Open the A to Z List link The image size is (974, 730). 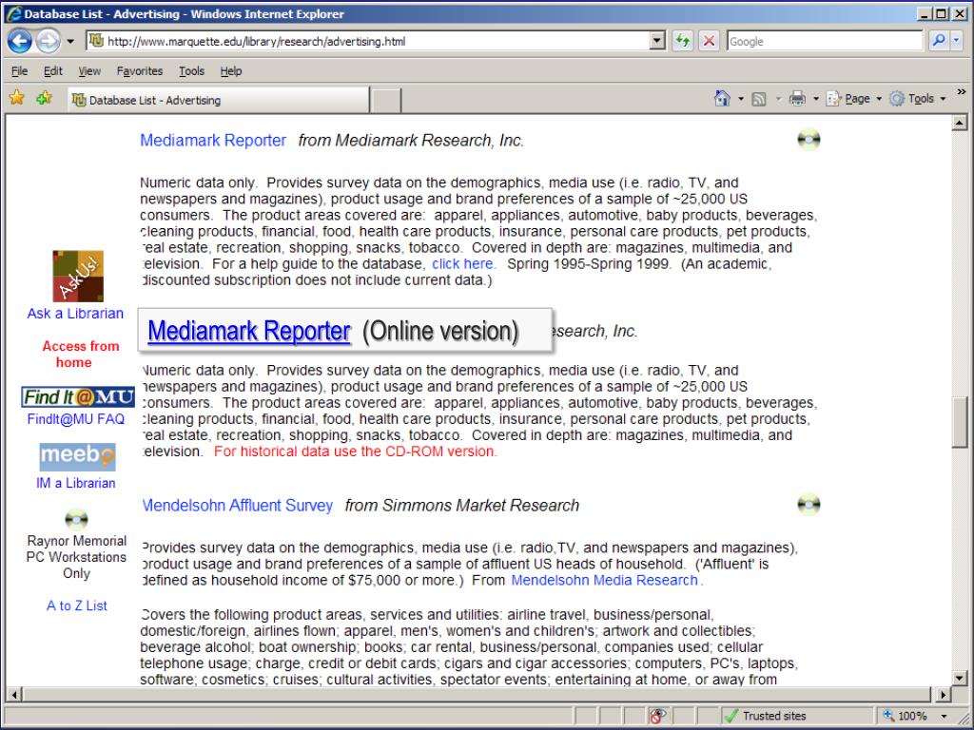point(77,605)
